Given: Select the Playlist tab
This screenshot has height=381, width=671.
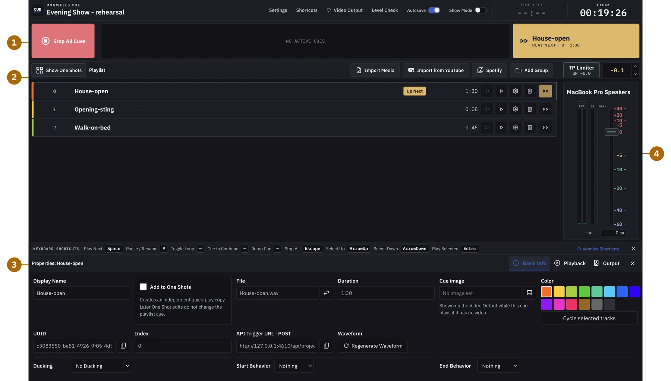Looking at the screenshot, I should [97, 70].
